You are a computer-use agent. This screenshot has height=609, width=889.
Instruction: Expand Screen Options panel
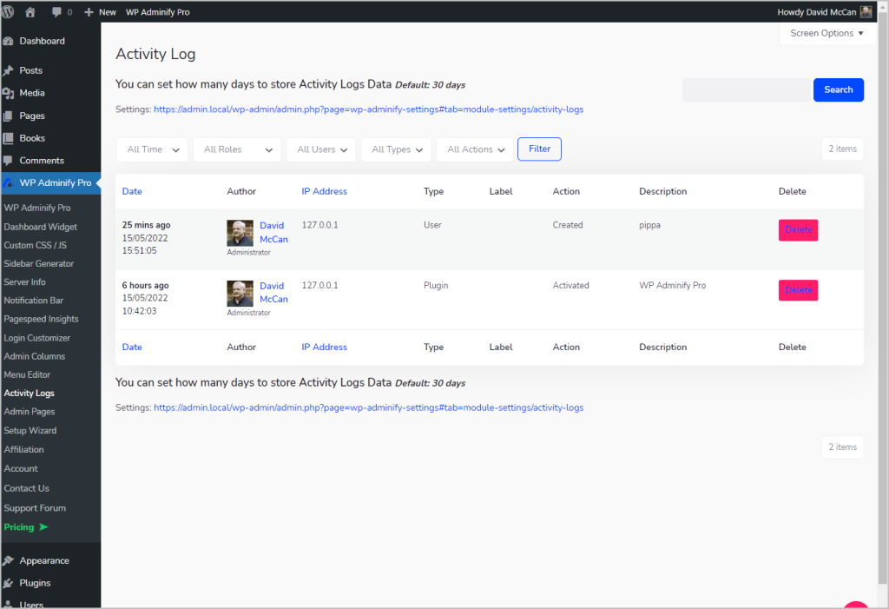[x=827, y=33]
